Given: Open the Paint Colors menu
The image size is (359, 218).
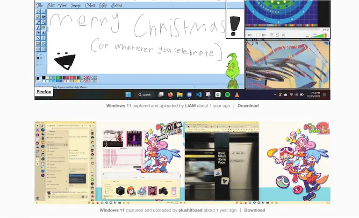Looking at the screenshot, I should (90, 5).
